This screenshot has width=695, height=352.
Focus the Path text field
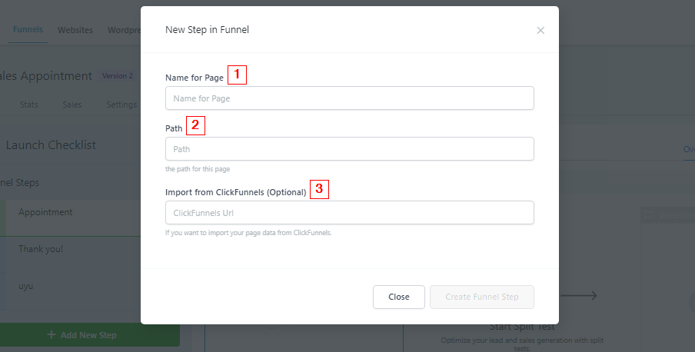point(350,148)
